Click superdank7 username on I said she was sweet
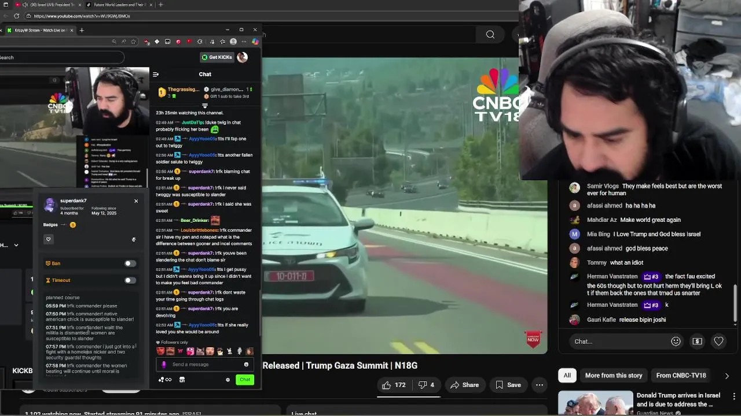 tap(201, 204)
